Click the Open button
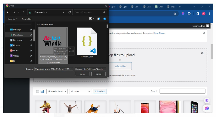Image resolution: width=216 pixels, height=117 pixels. coord(82,74)
